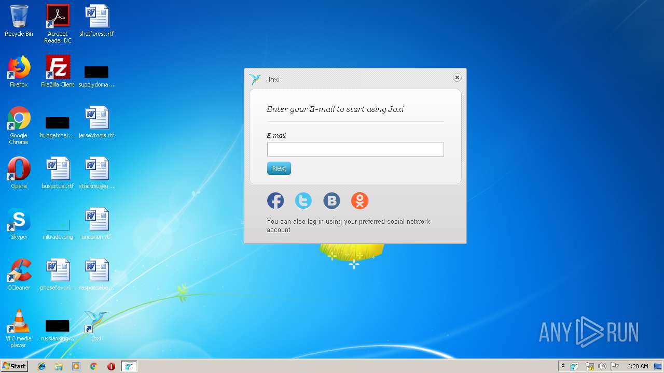This screenshot has height=373, width=664.
Task: Open Opera from the taskbar
Action: pyautogui.click(x=111, y=366)
